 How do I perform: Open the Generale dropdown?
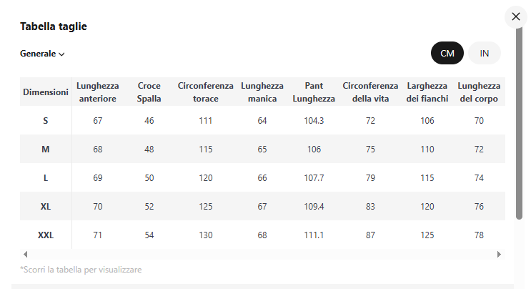click(x=42, y=54)
